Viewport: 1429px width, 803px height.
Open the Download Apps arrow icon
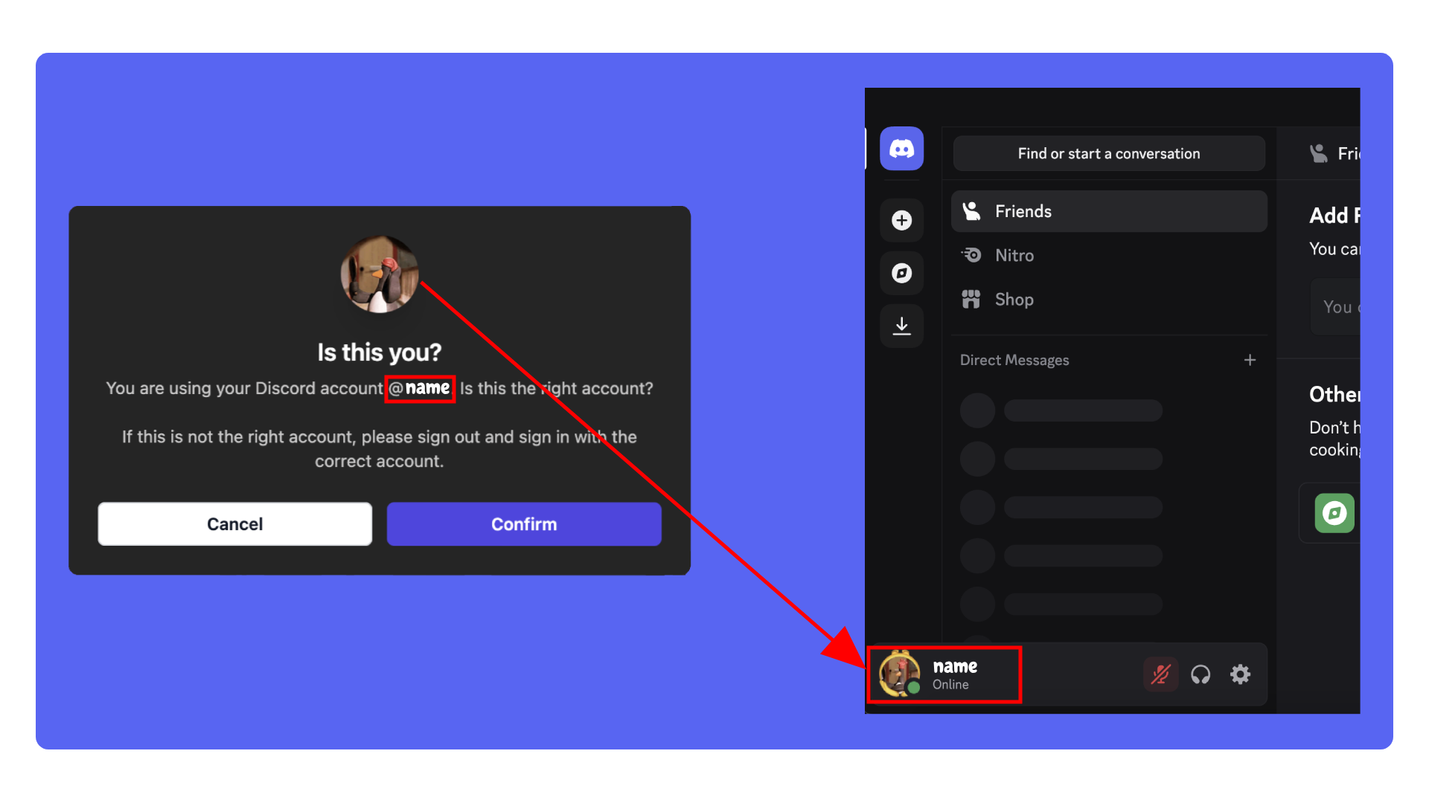(901, 326)
